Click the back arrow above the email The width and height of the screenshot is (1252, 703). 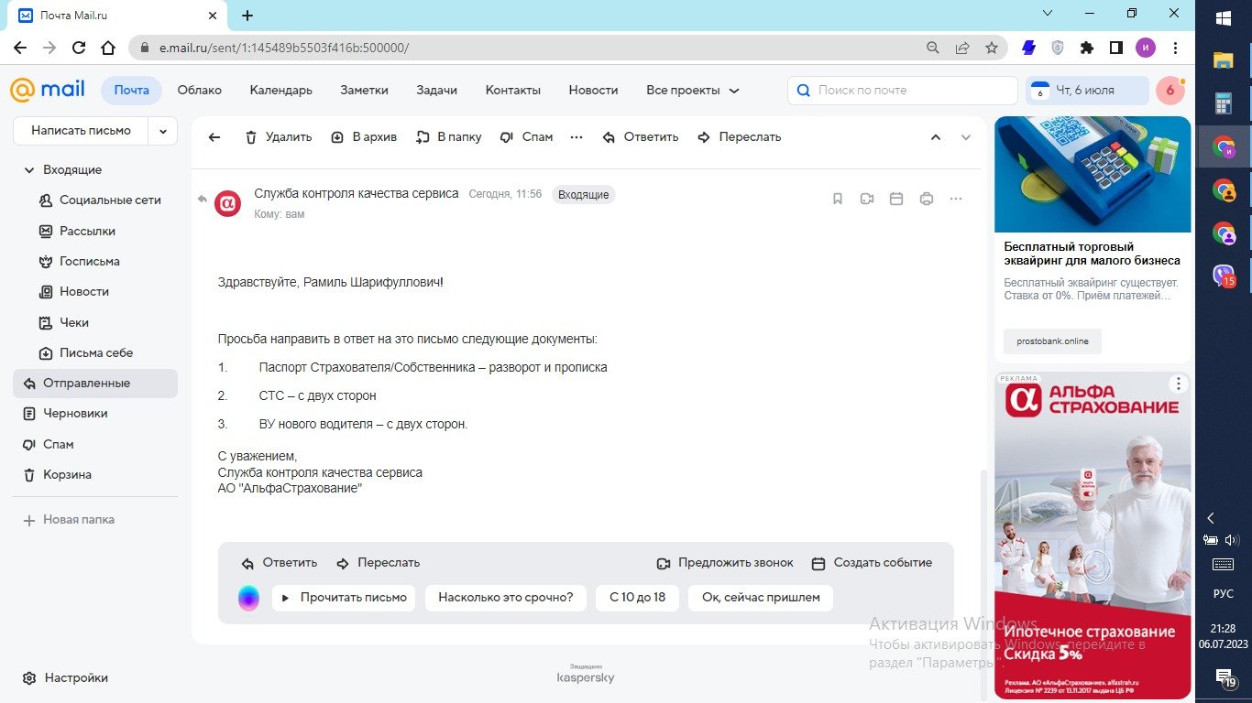pyautogui.click(x=214, y=137)
